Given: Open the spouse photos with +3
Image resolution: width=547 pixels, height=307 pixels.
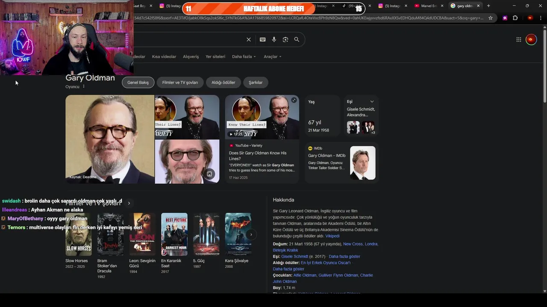Looking at the screenshot, I should click(361, 127).
